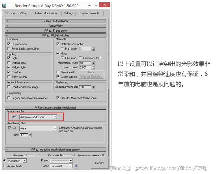The image size is (217, 174).
Task: Open the Production mode dropdown
Action: (x=17, y=161)
